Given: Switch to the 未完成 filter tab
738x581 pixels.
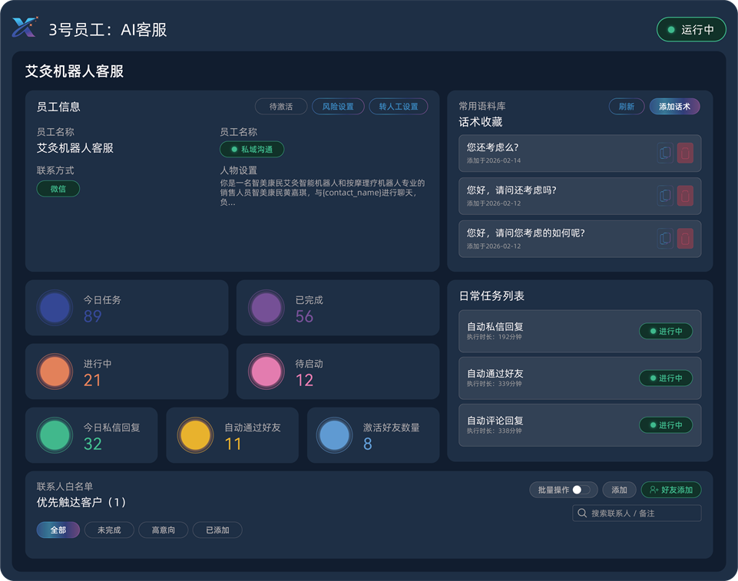Looking at the screenshot, I should click(x=109, y=530).
